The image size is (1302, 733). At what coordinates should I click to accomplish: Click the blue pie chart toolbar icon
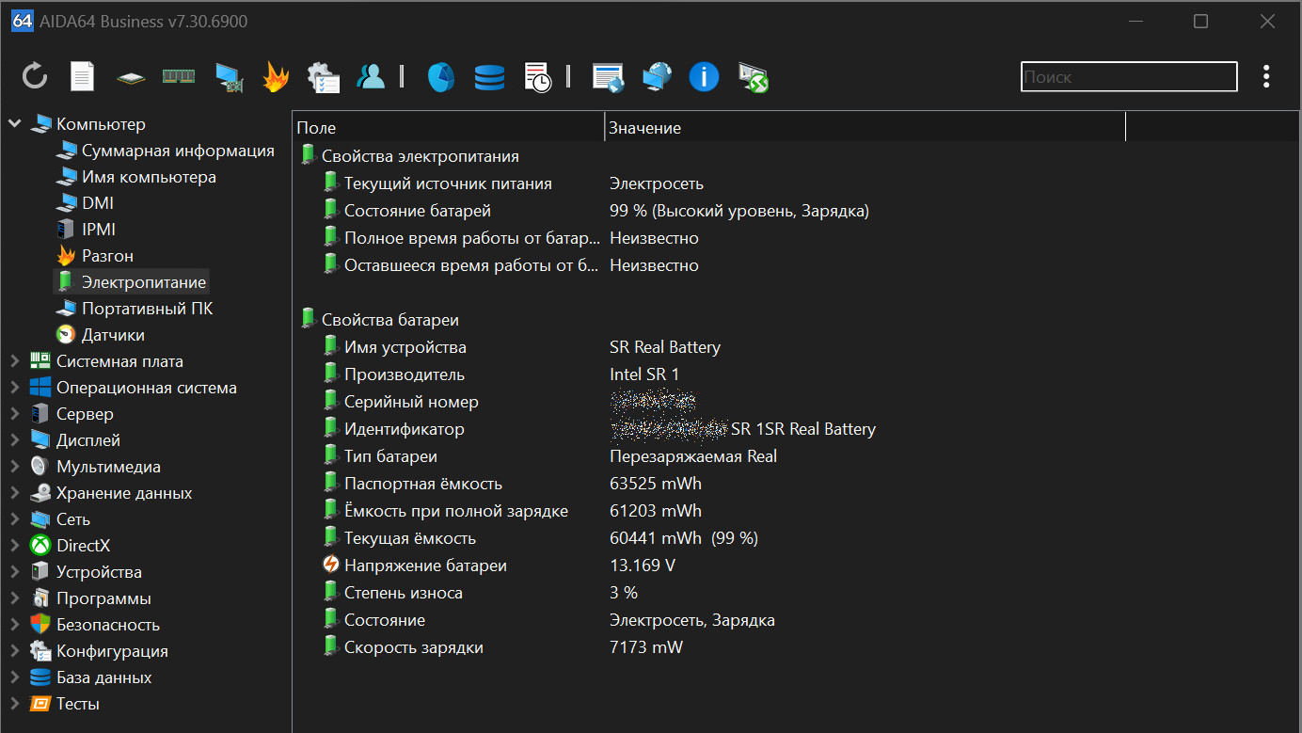click(x=441, y=77)
